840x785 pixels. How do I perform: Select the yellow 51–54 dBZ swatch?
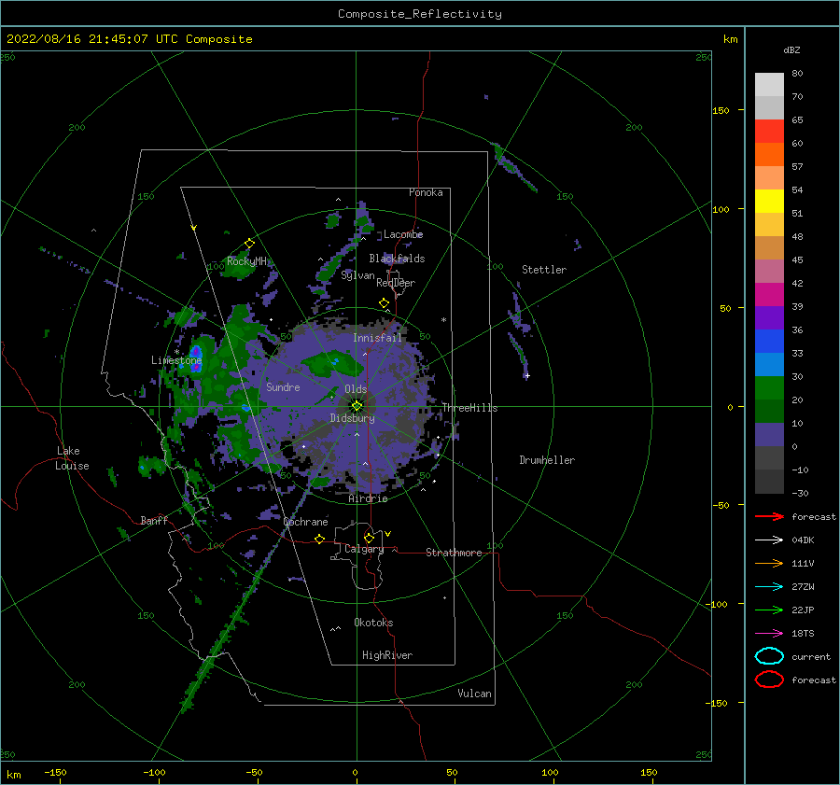(x=769, y=202)
